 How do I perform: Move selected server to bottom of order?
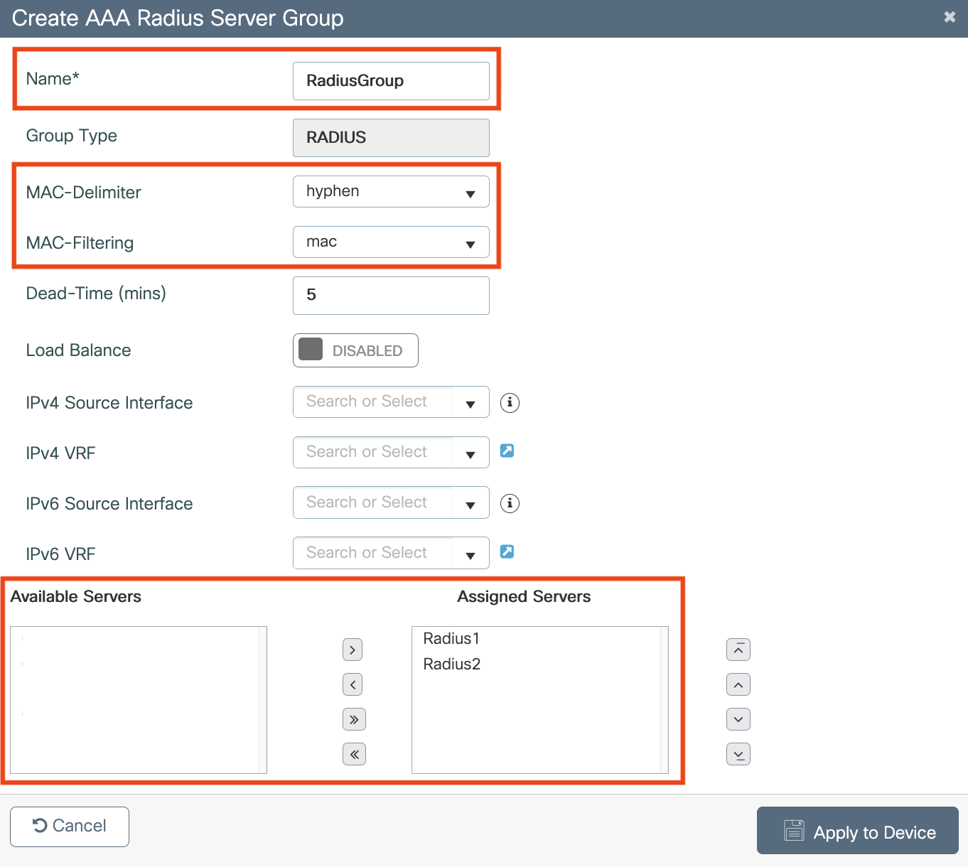coord(738,754)
